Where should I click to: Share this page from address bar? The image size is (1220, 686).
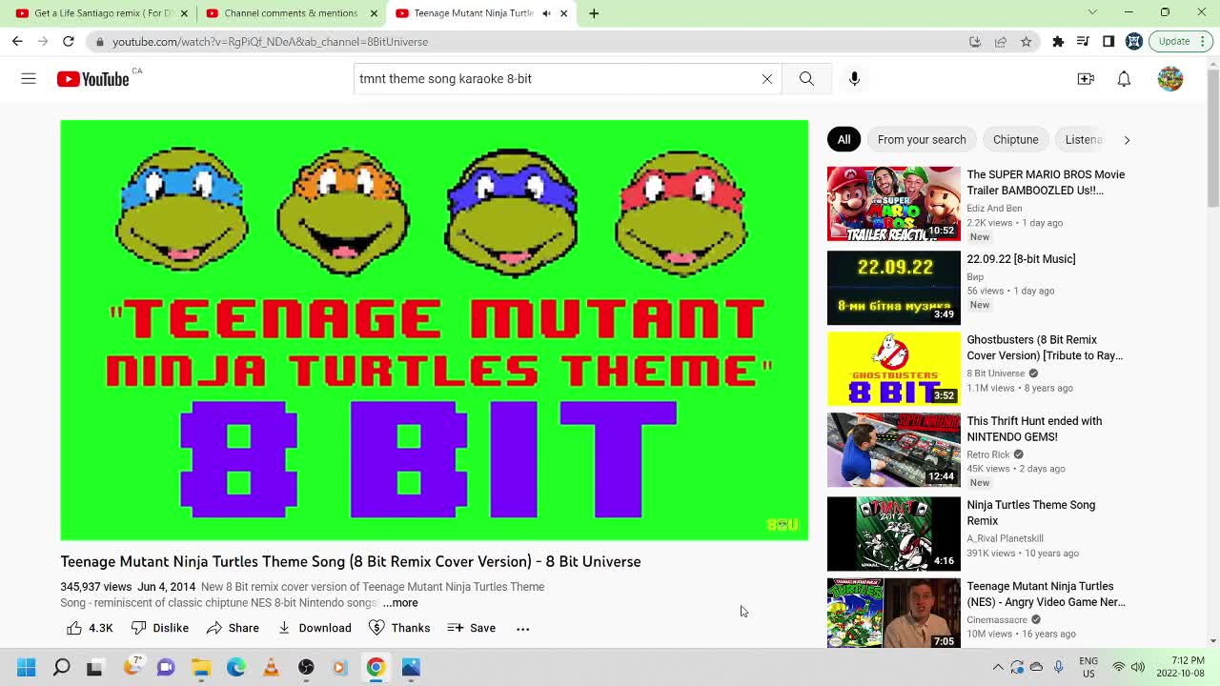click(1001, 42)
